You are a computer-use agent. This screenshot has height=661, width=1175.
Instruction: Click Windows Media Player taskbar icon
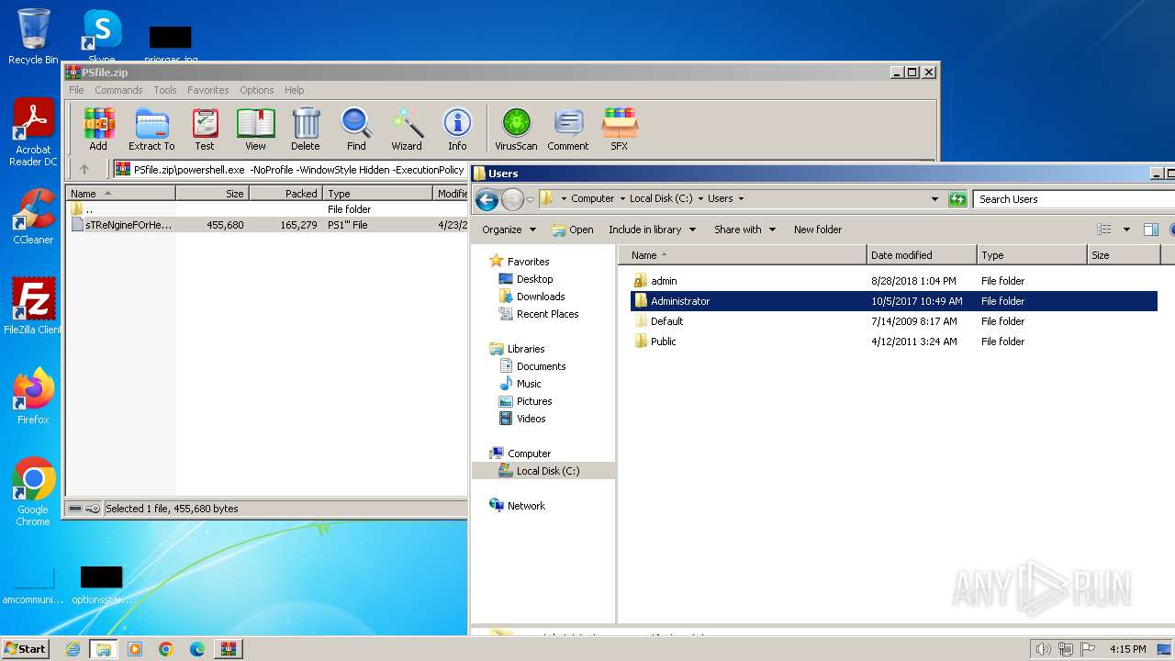[x=135, y=649]
